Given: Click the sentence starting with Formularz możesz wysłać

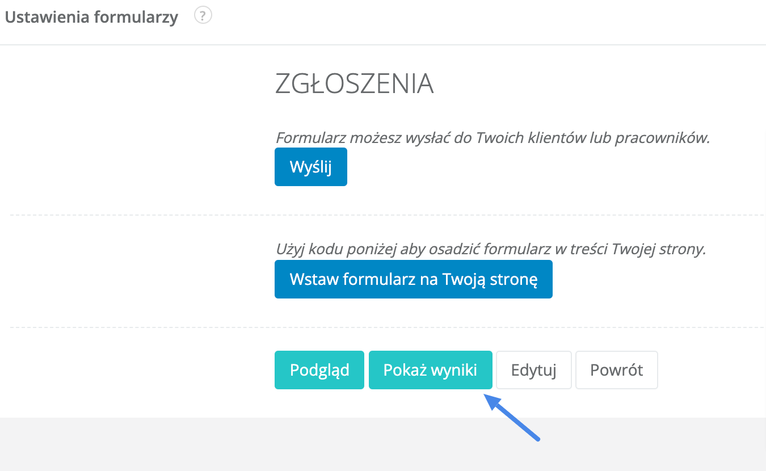Looking at the screenshot, I should 492,138.
